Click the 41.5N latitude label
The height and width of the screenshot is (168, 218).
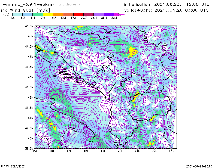pyautogui.click(x=29, y=108)
